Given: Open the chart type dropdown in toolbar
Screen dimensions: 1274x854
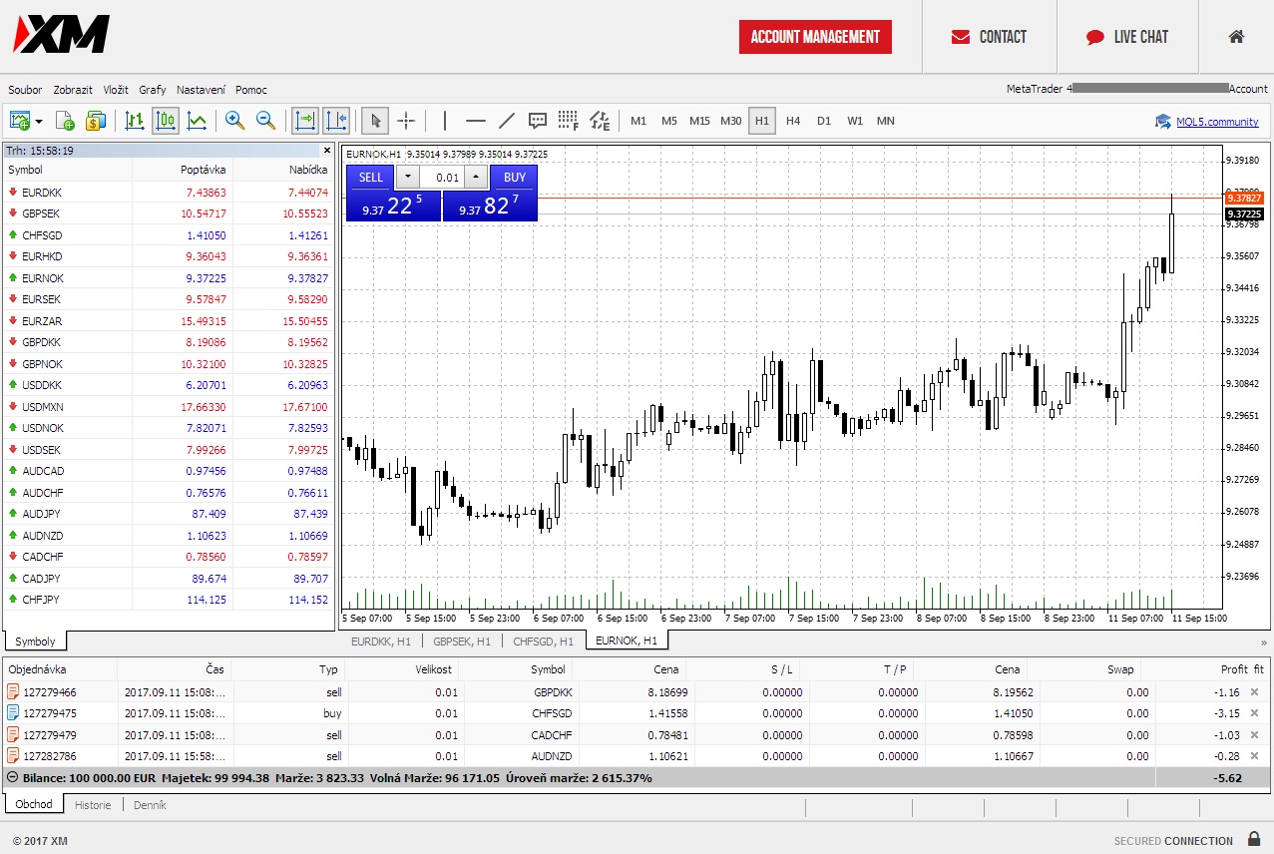Looking at the screenshot, I should [38, 120].
